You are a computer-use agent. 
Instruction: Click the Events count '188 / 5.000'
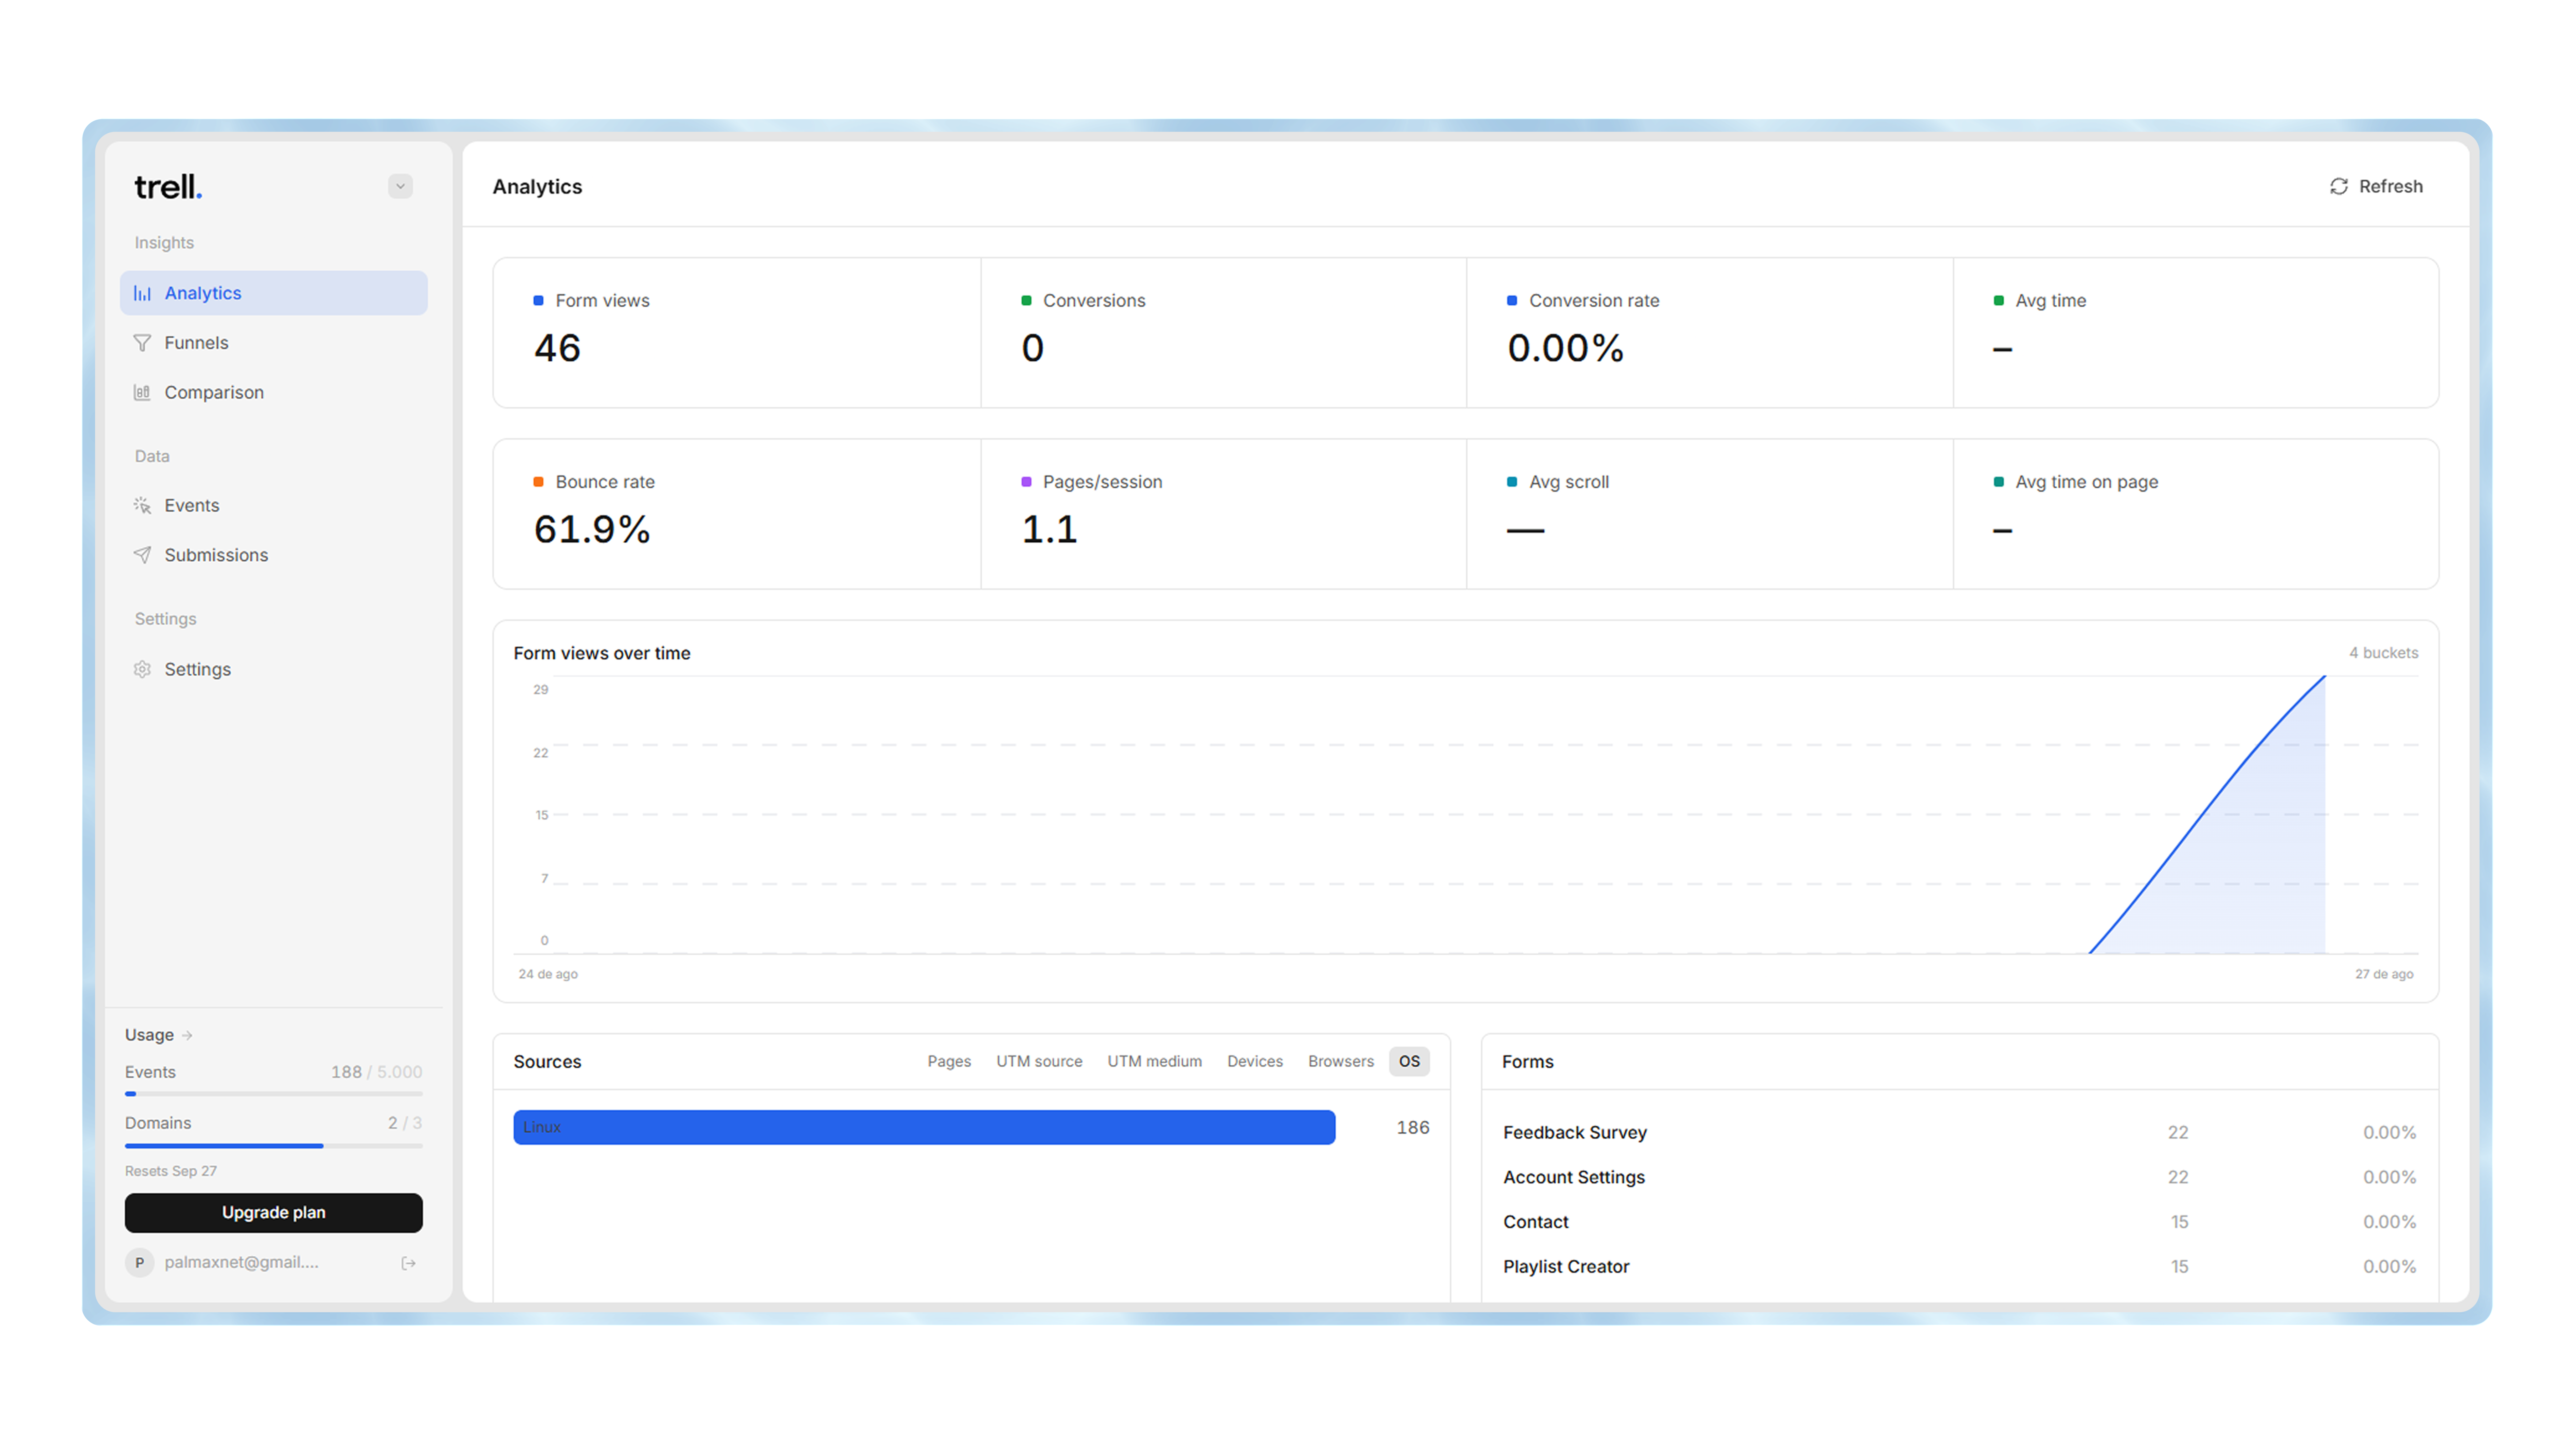[x=377, y=1072]
